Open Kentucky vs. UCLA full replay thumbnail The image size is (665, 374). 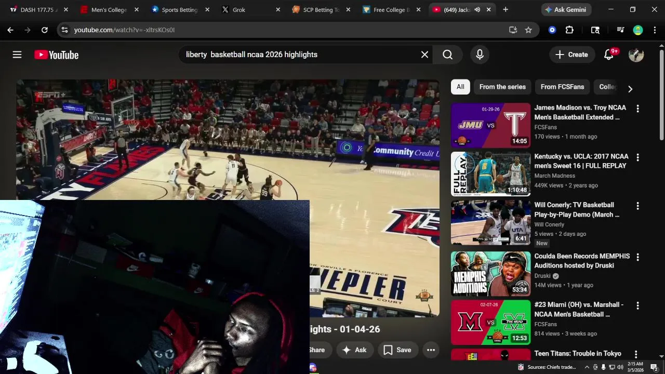[x=490, y=174]
